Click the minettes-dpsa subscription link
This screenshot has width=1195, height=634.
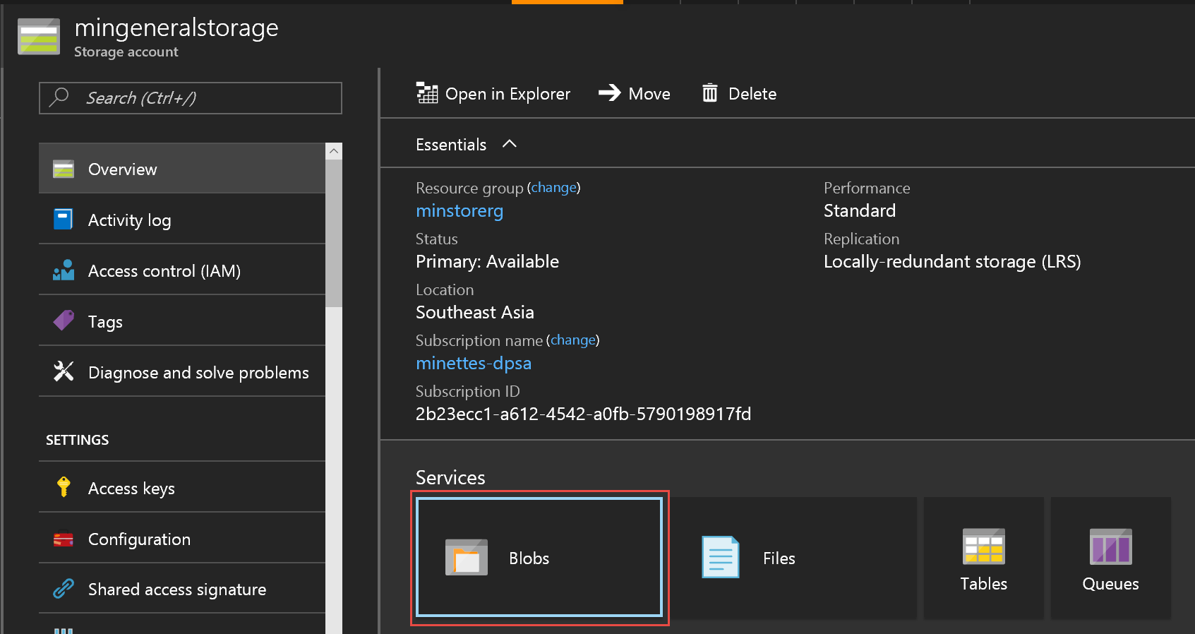point(474,364)
